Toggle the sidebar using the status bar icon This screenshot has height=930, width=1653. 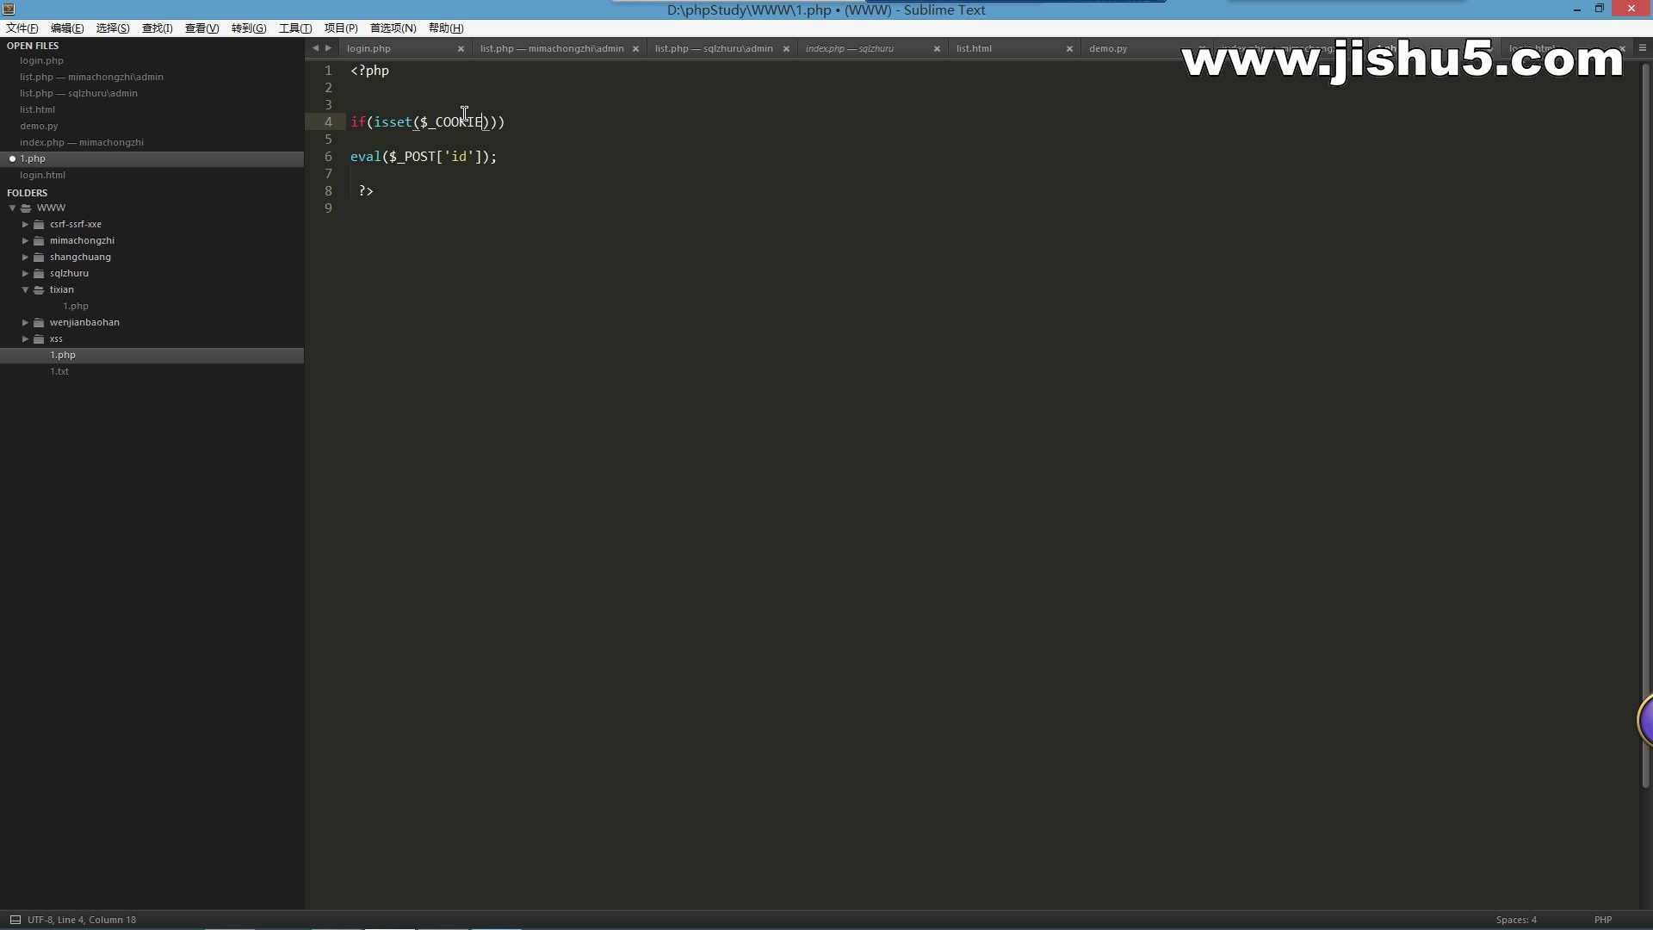[15, 920]
